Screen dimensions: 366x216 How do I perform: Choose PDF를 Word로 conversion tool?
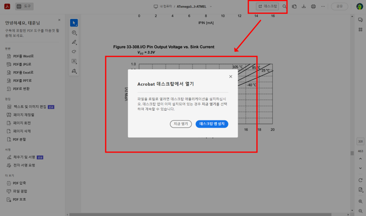click(20, 56)
